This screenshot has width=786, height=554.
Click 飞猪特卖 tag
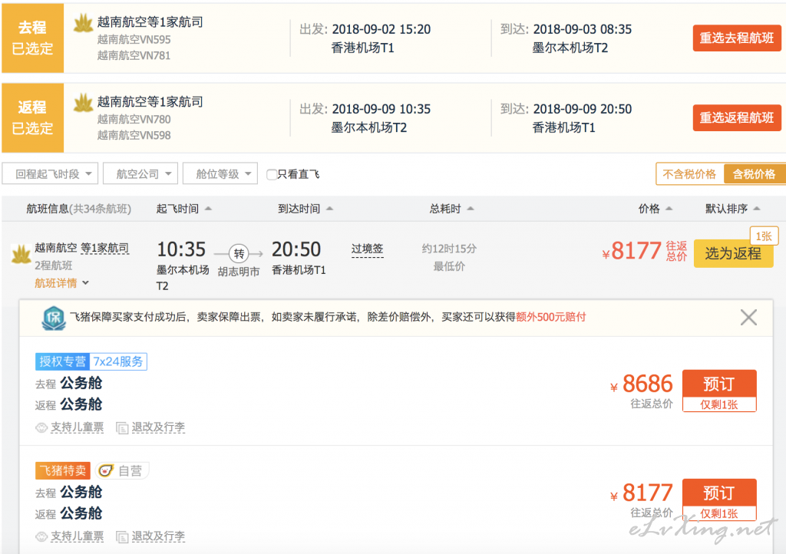(x=63, y=470)
